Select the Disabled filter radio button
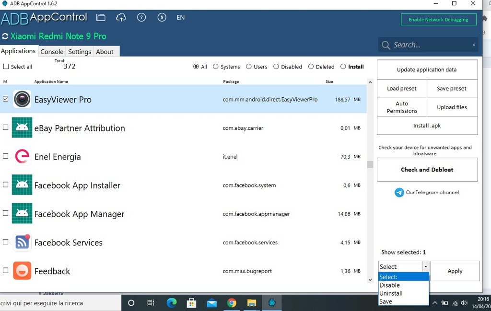 click(276, 66)
